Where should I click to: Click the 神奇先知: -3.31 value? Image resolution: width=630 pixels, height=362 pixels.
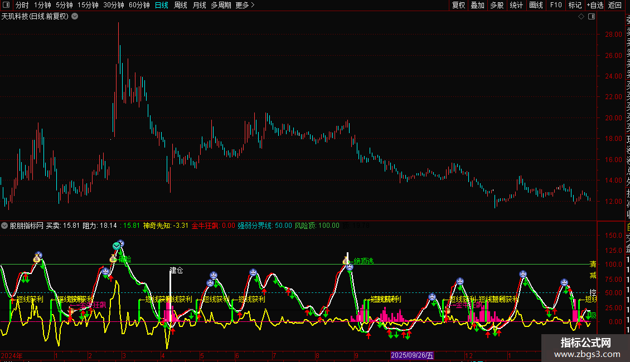click(166, 226)
